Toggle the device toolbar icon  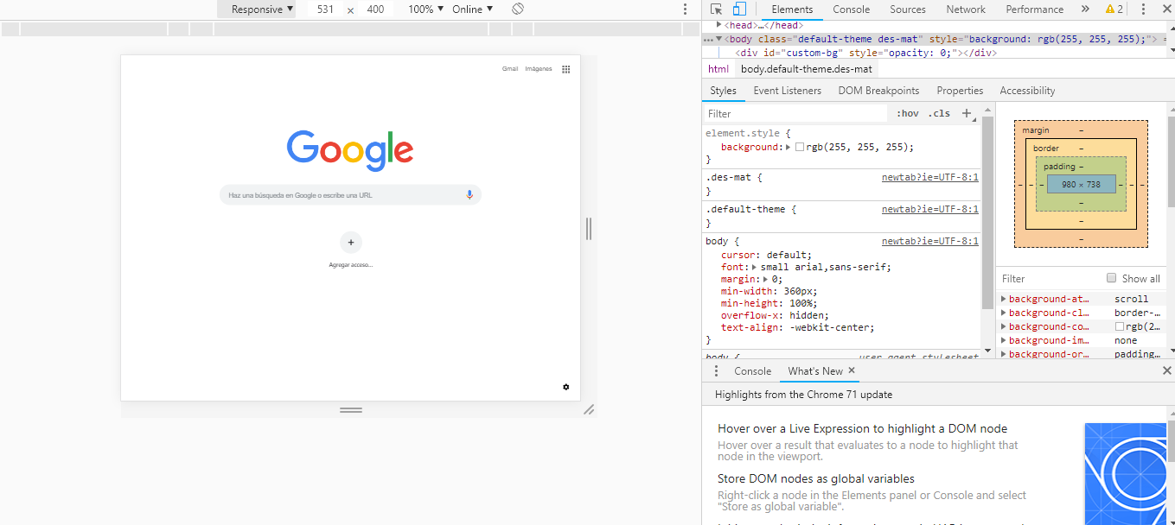pyautogui.click(x=739, y=9)
